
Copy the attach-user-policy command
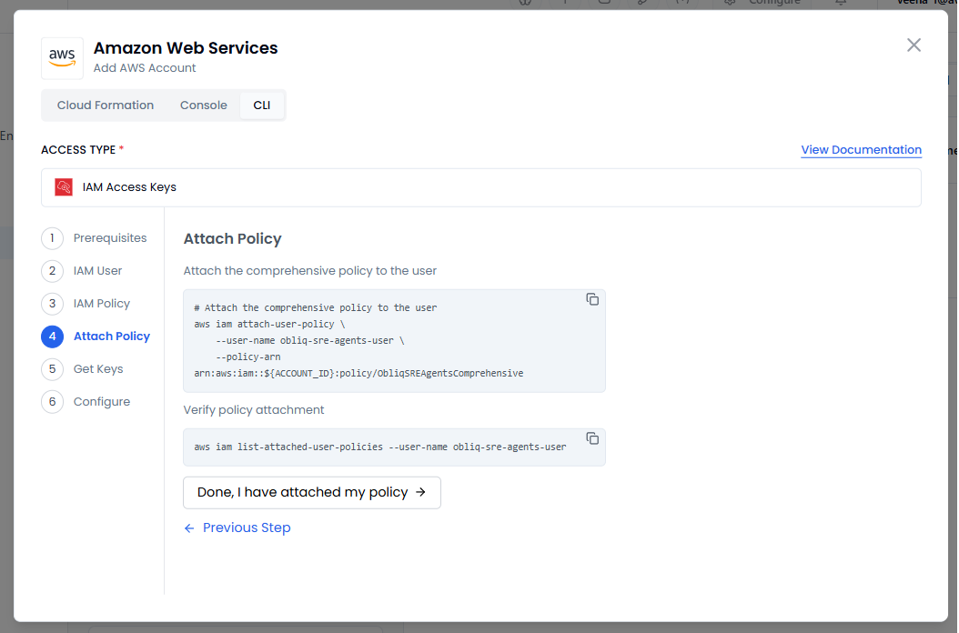[592, 299]
